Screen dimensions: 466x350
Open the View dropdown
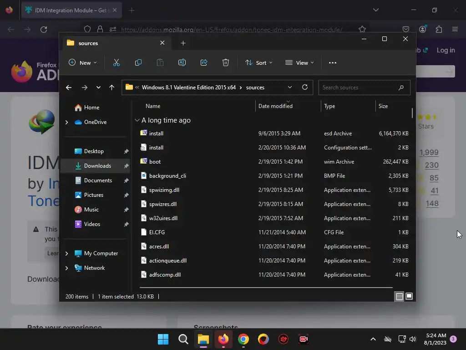299,62
